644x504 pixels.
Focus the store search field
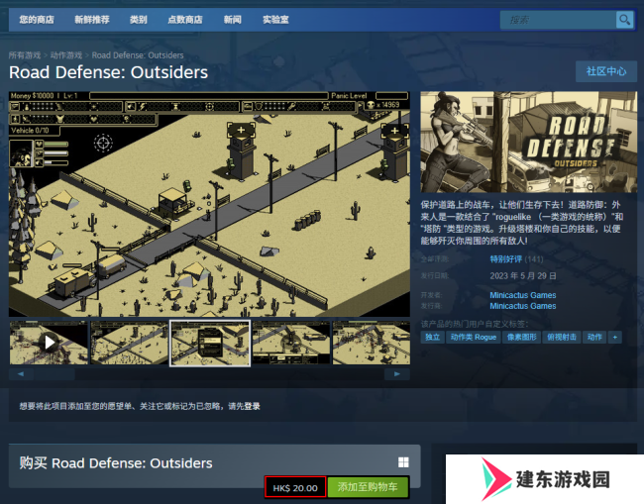[x=558, y=20]
